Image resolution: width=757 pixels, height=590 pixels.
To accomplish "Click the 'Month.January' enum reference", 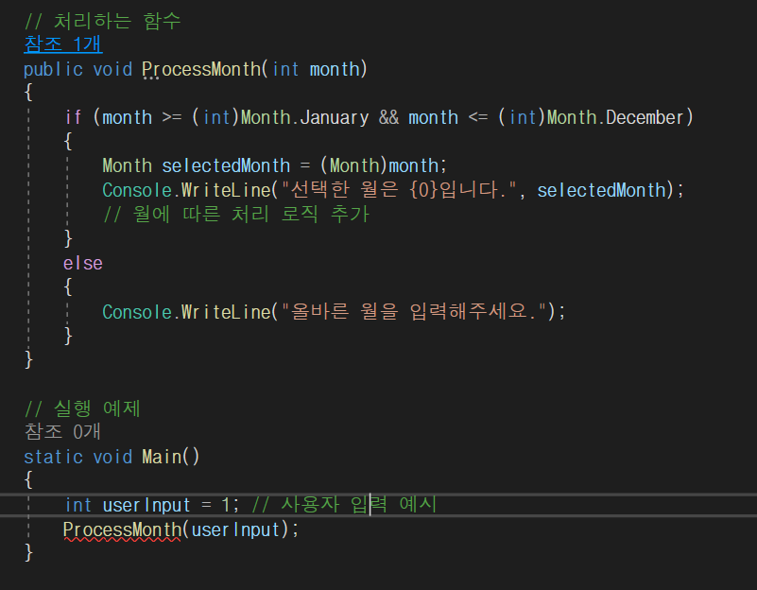I will pos(304,118).
